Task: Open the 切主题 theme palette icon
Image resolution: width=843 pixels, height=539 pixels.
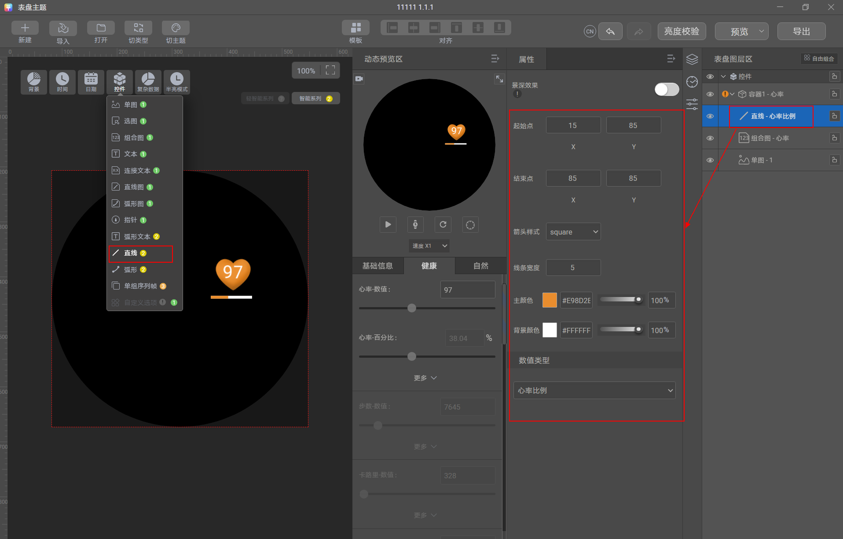Action: pyautogui.click(x=176, y=28)
